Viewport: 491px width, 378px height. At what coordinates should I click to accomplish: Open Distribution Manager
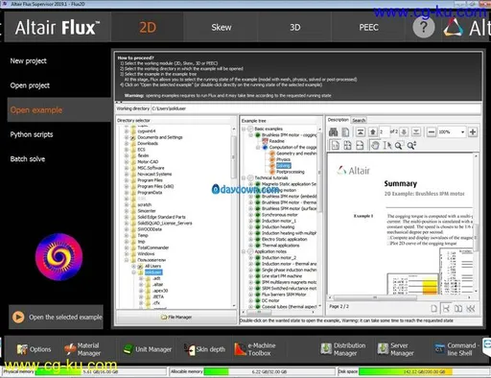[x=343, y=349]
